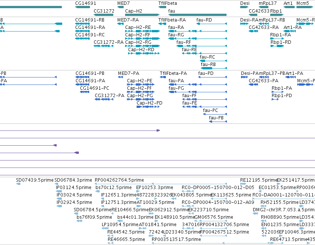Click protein CG14691-PC

pos(95,88)
